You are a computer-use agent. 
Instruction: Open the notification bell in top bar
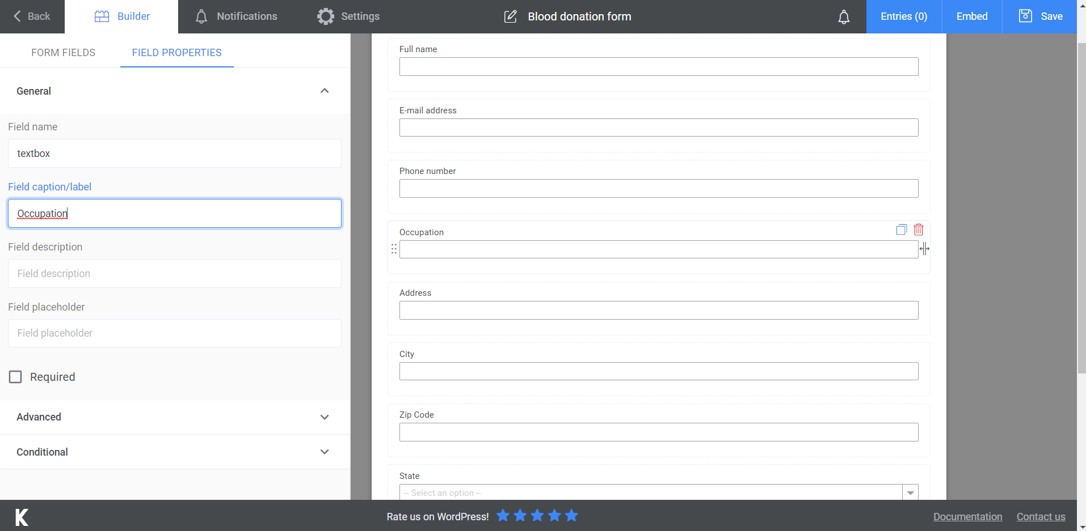pyautogui.click(x=844, y=16)
